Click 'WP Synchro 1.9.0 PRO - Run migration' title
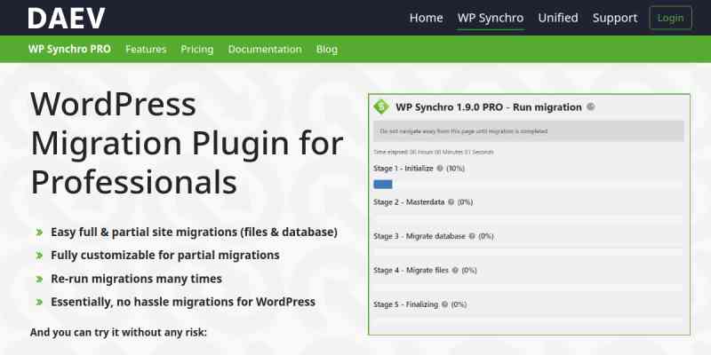 tap(488, 106)
